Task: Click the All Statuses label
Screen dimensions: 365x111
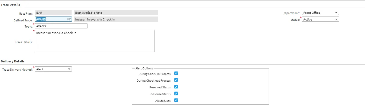Action: pos(163,101)
